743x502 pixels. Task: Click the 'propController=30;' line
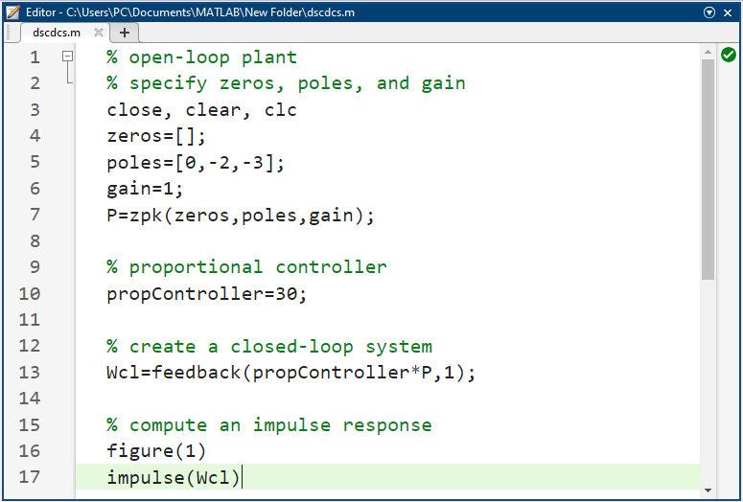pyautogui.click(x=207, y=294)
